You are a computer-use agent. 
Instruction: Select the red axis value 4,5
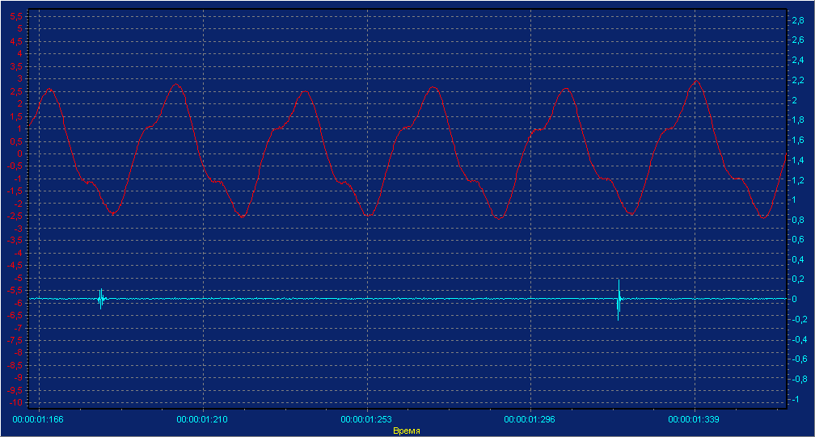[16, 41]
